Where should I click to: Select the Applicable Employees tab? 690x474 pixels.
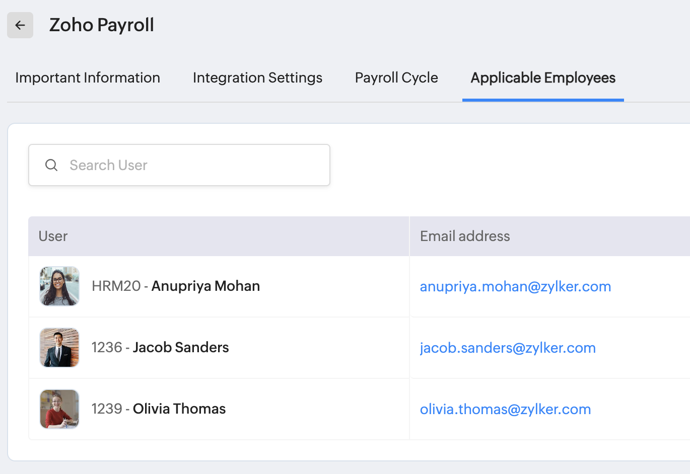coord(543,78)
